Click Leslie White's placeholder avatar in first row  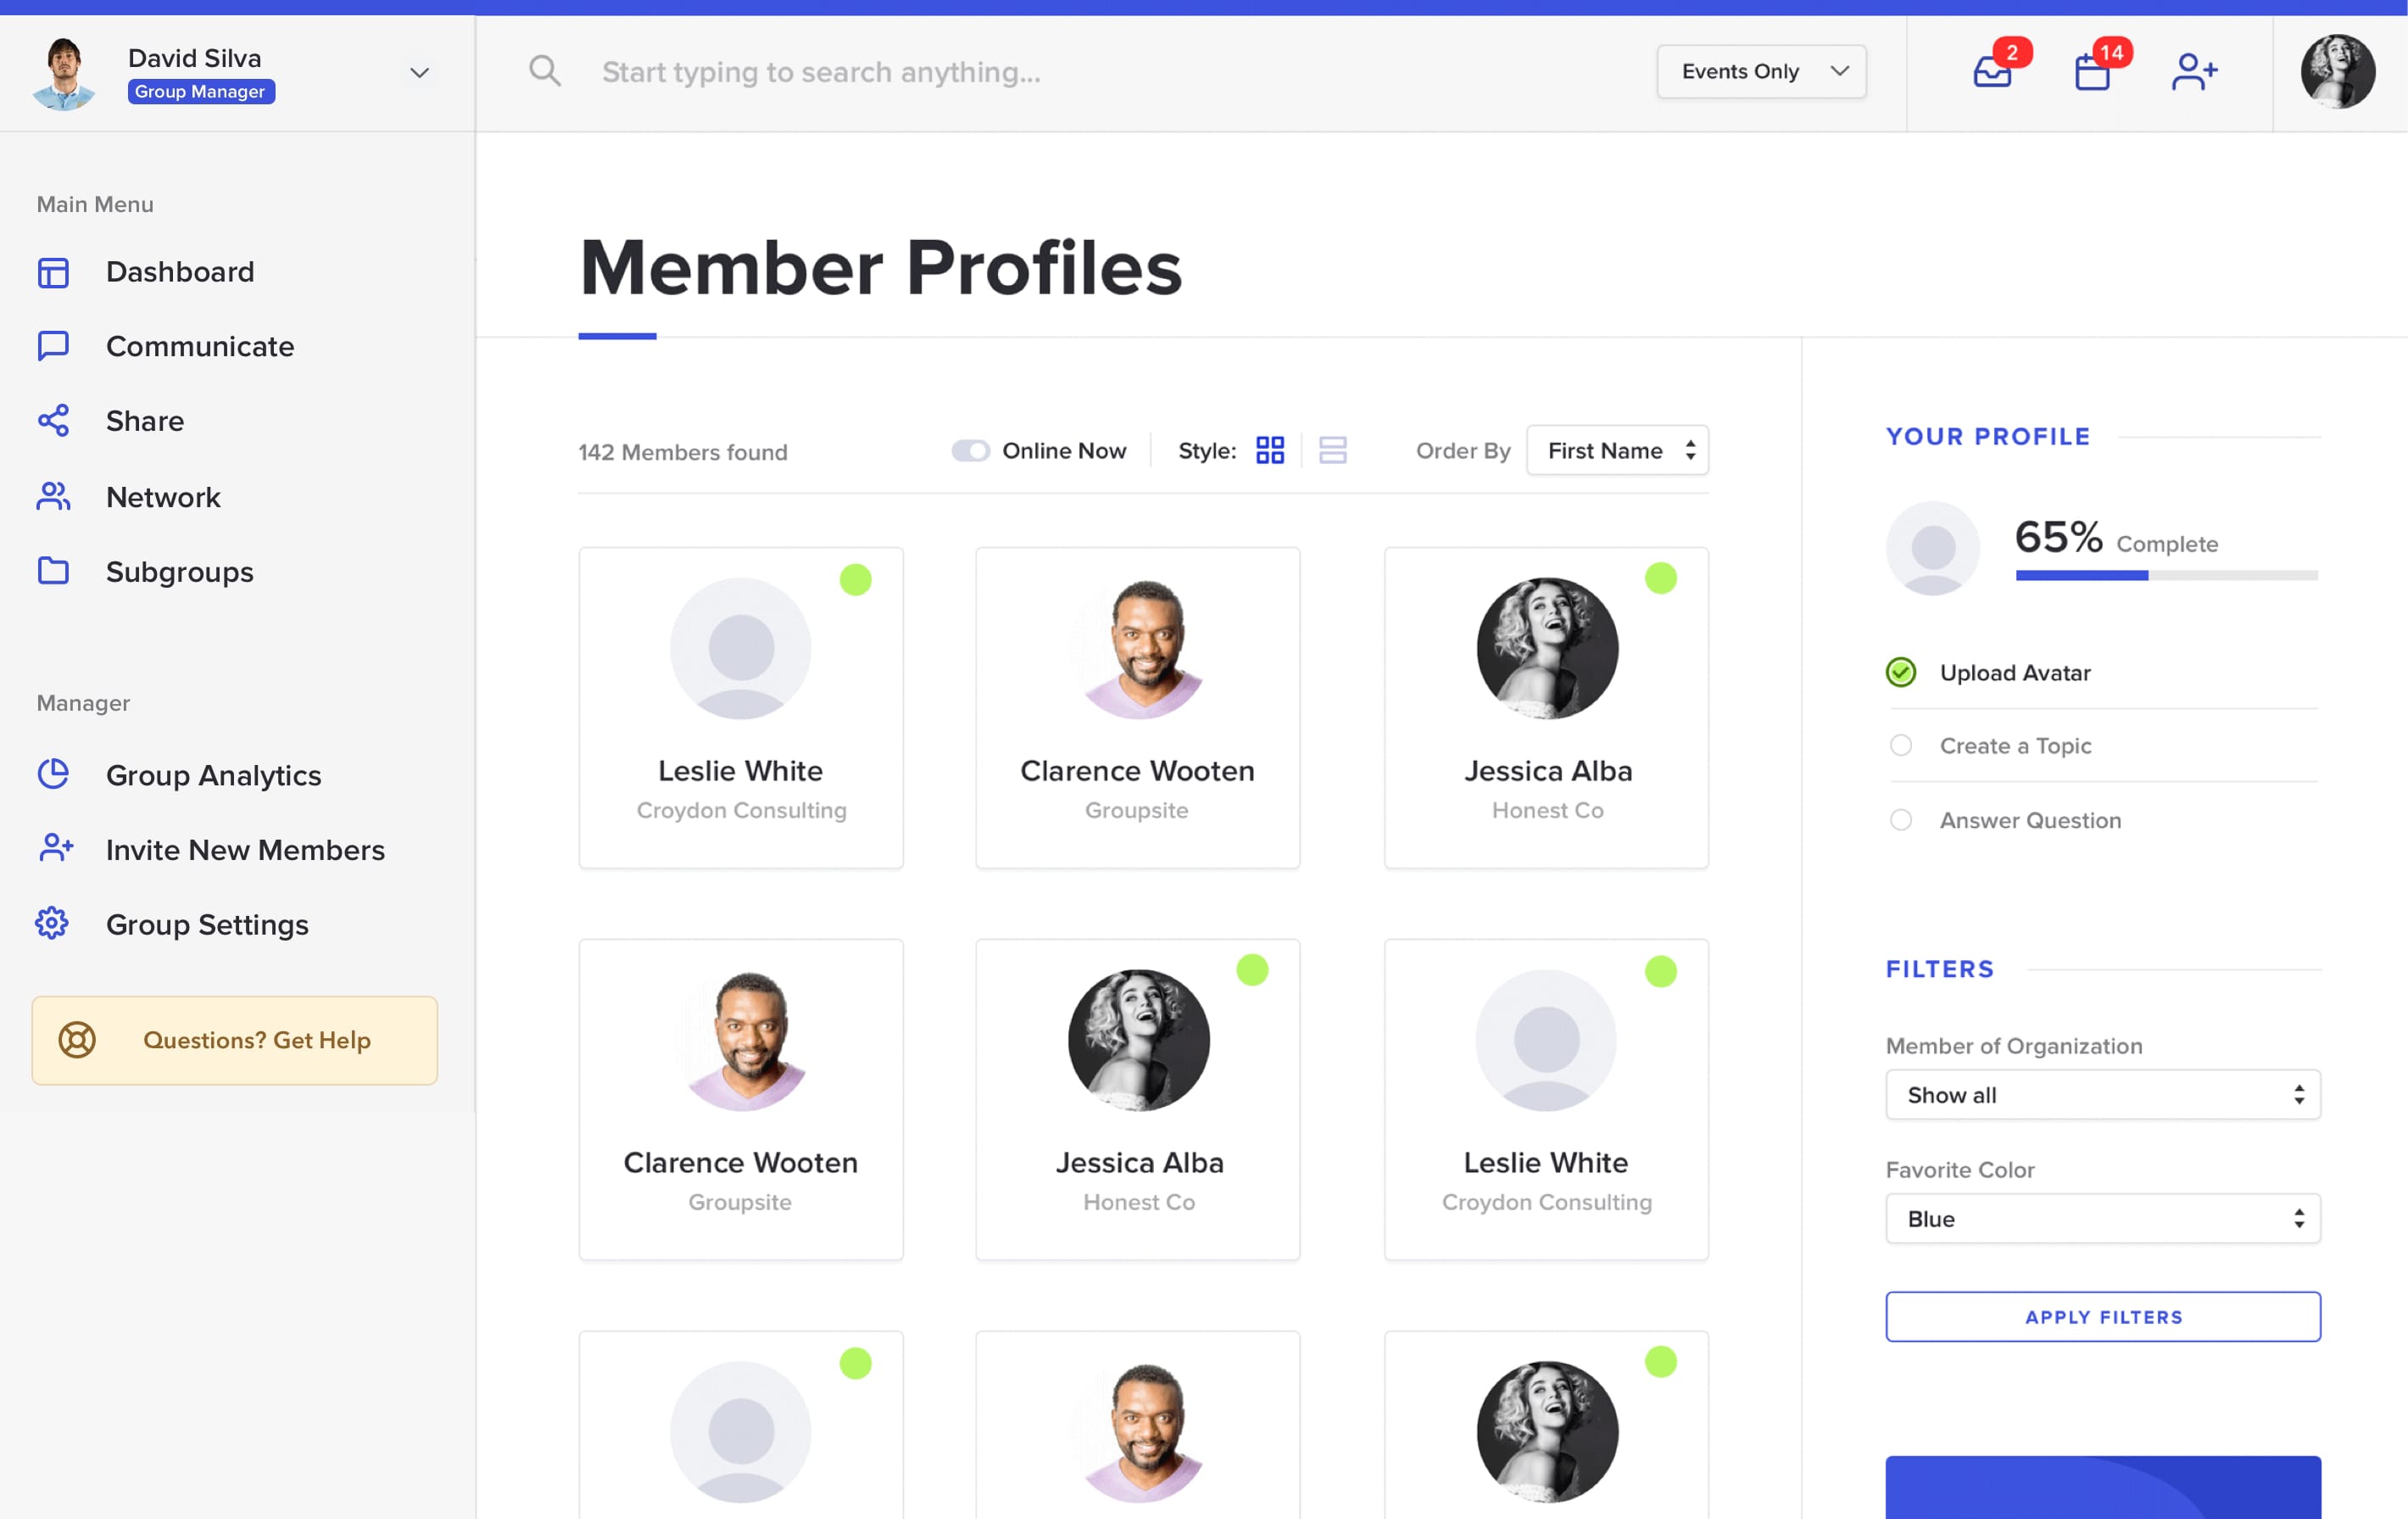741,648
